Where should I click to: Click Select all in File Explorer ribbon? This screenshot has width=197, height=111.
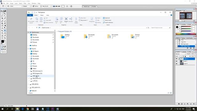[106, 18]
